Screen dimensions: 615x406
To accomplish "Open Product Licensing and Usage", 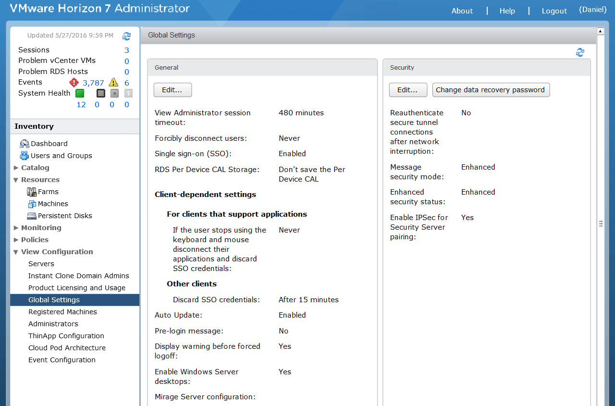I will click(x=77, y=288).
